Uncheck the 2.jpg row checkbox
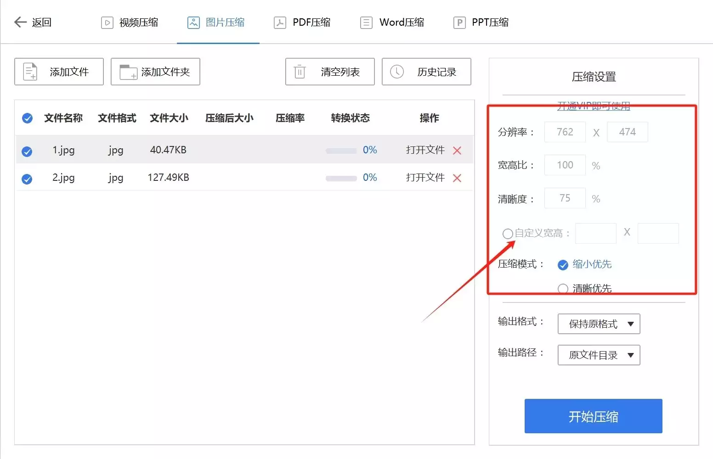 27,179
